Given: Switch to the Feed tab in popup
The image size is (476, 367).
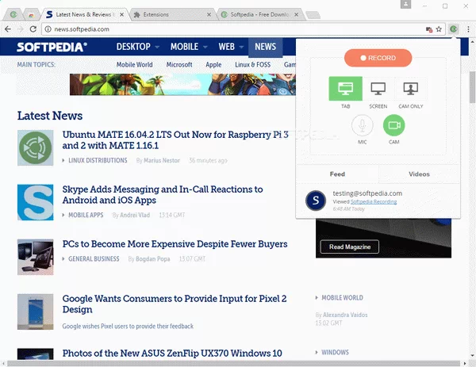Looking at the screenshot, I should click(337, 174).
